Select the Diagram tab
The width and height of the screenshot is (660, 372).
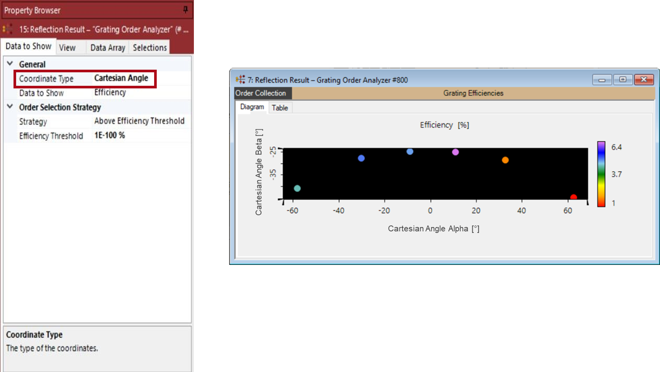click(252, 107)
